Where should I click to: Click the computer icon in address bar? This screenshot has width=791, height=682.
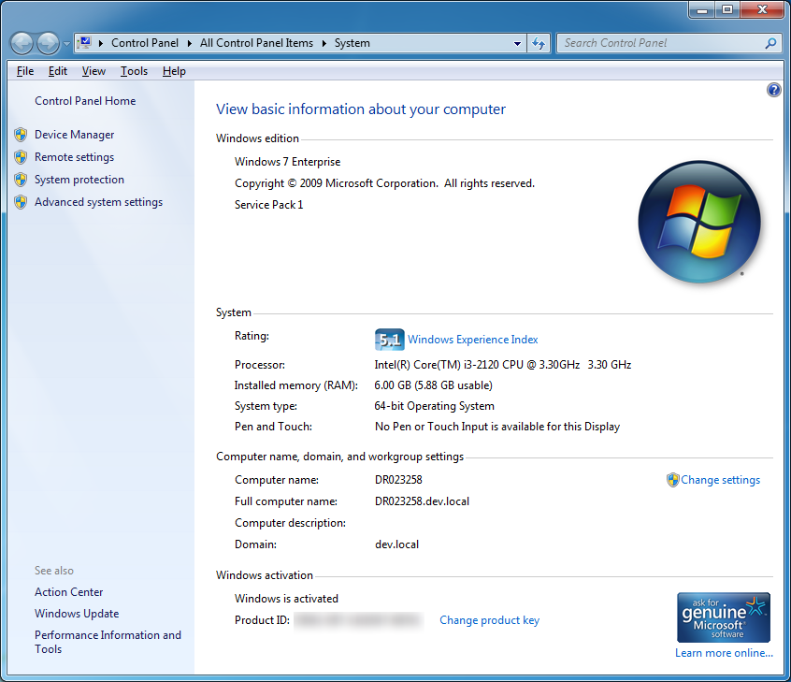[85, 43]
